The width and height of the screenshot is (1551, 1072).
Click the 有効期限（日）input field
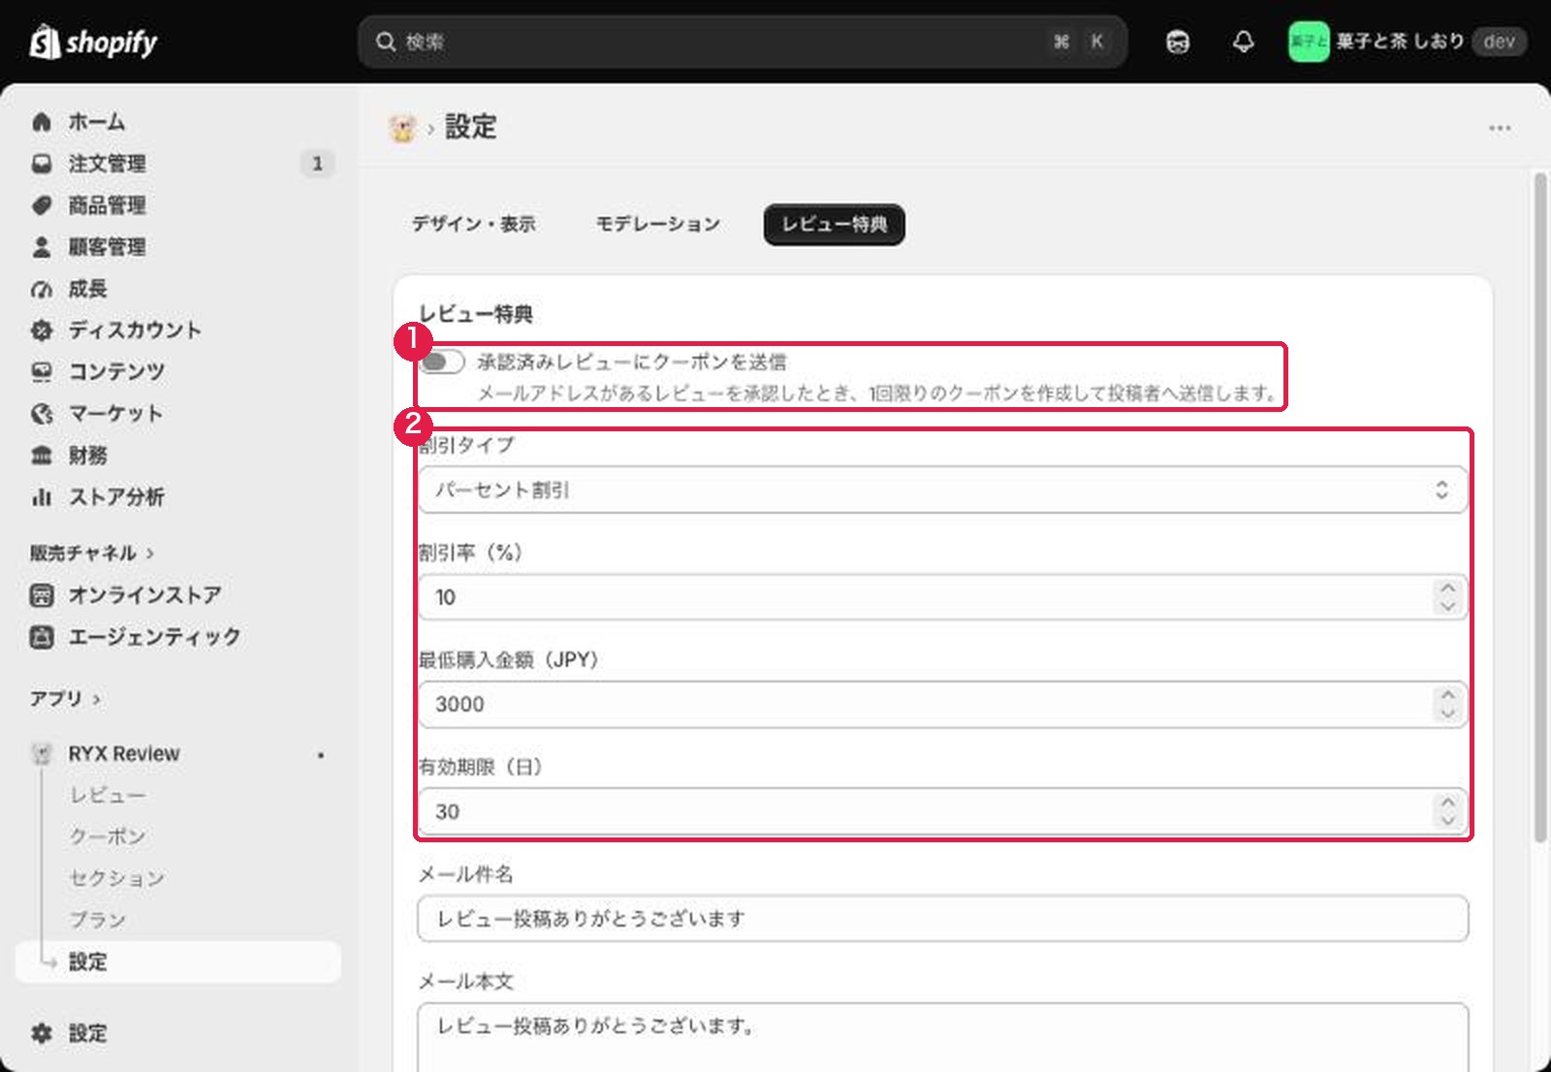click(942, 811)
